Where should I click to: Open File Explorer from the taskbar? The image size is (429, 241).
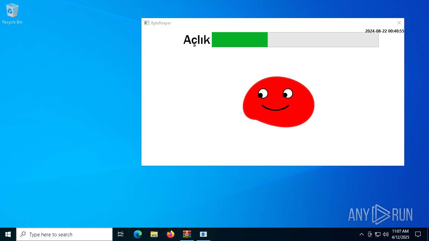(x=154, y=234)
